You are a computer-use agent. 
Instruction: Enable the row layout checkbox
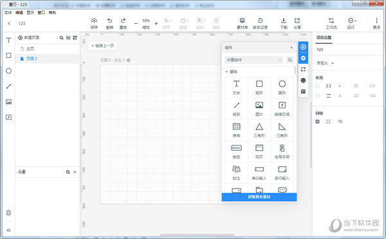(x=317, y=96)
